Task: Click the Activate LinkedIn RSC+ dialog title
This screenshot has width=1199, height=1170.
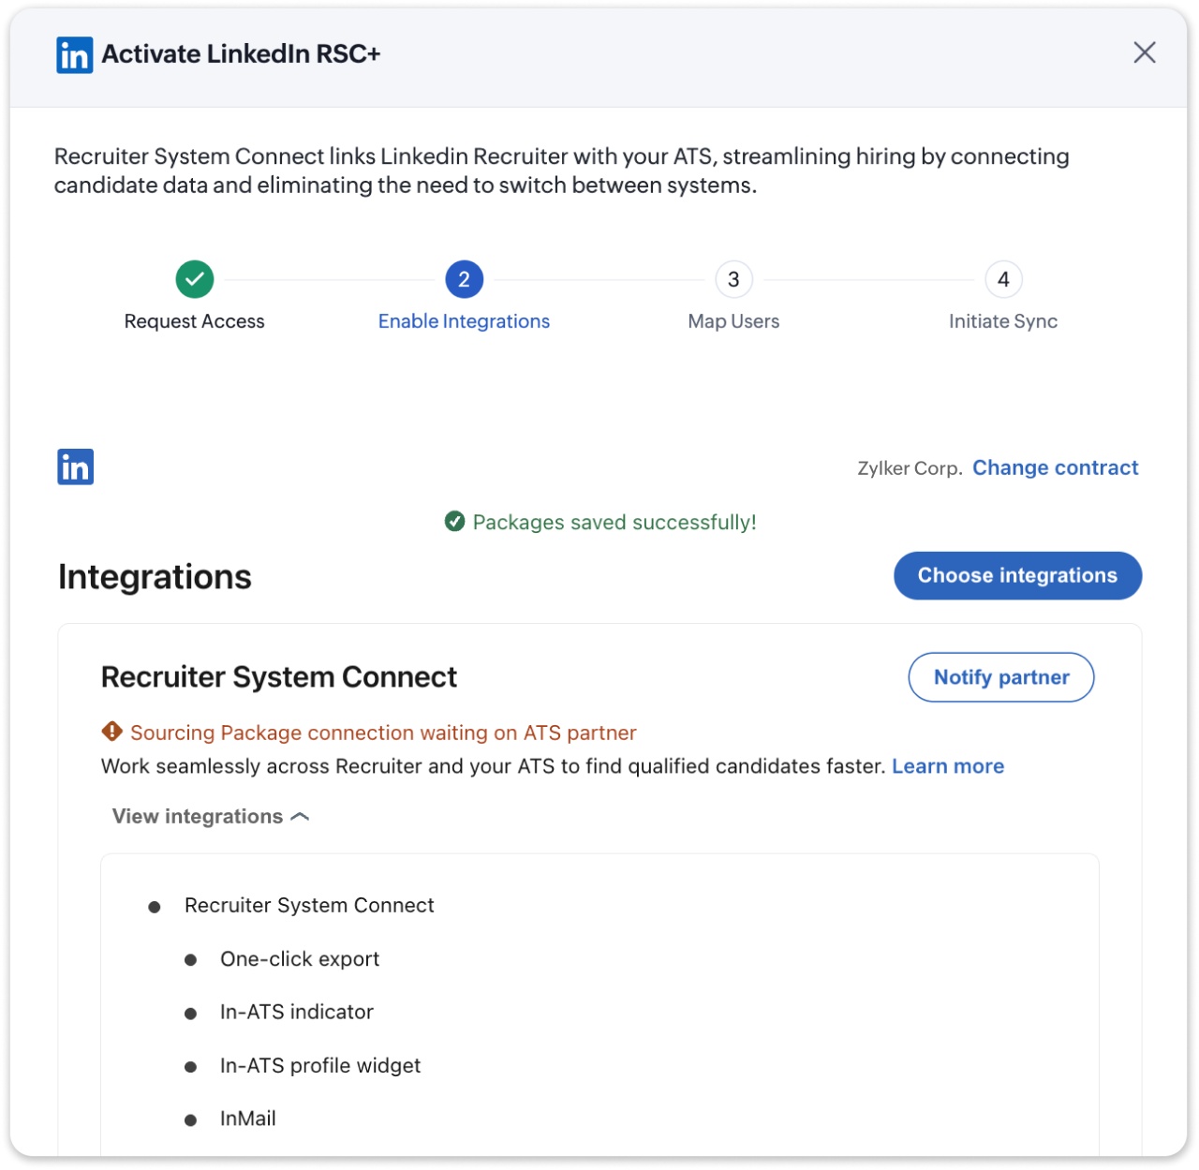Action: [x=242, y=54]
